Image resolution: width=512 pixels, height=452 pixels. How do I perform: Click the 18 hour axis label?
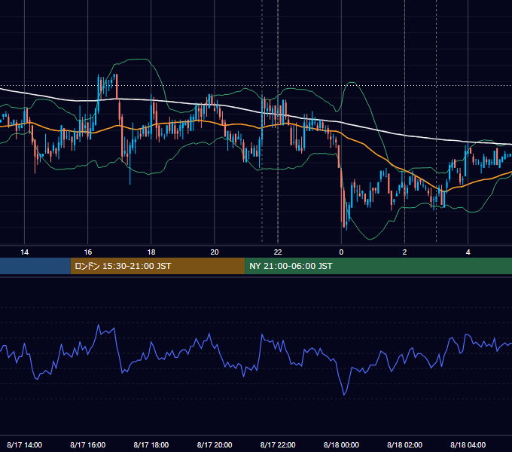coord(151,252)
